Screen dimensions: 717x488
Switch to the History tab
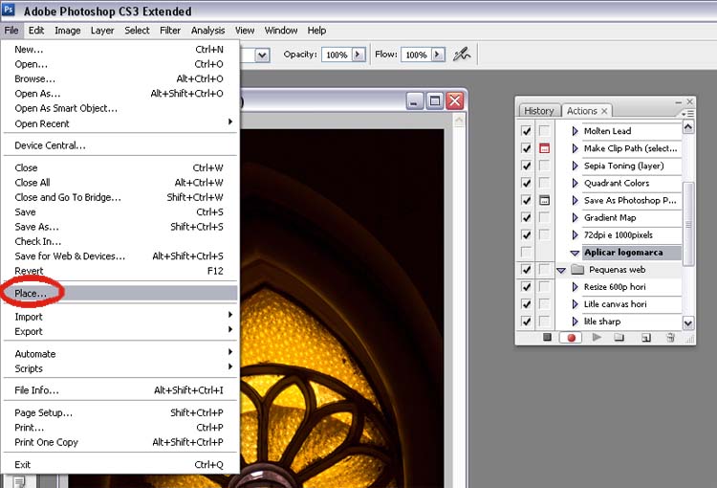point(538,111)
